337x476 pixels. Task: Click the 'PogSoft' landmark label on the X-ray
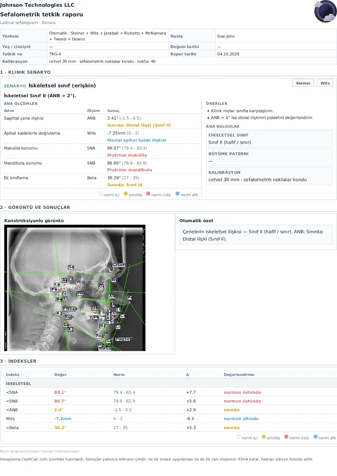click(x=124, y=339)
